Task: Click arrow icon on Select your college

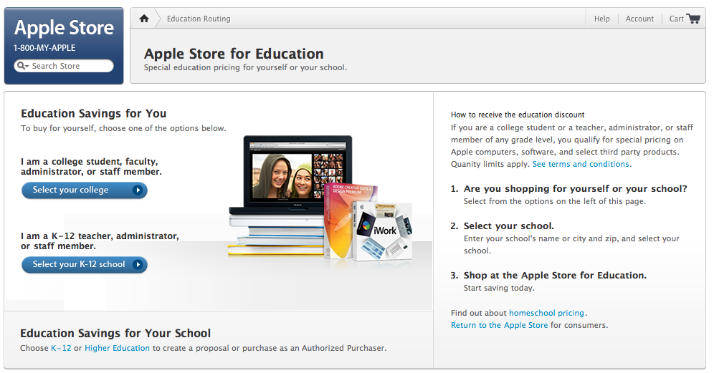Action: point(138,190)
